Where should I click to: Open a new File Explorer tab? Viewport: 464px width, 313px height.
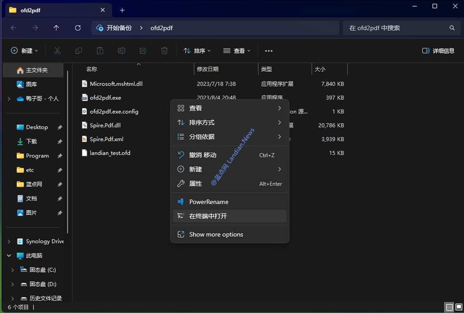[122, 10]
